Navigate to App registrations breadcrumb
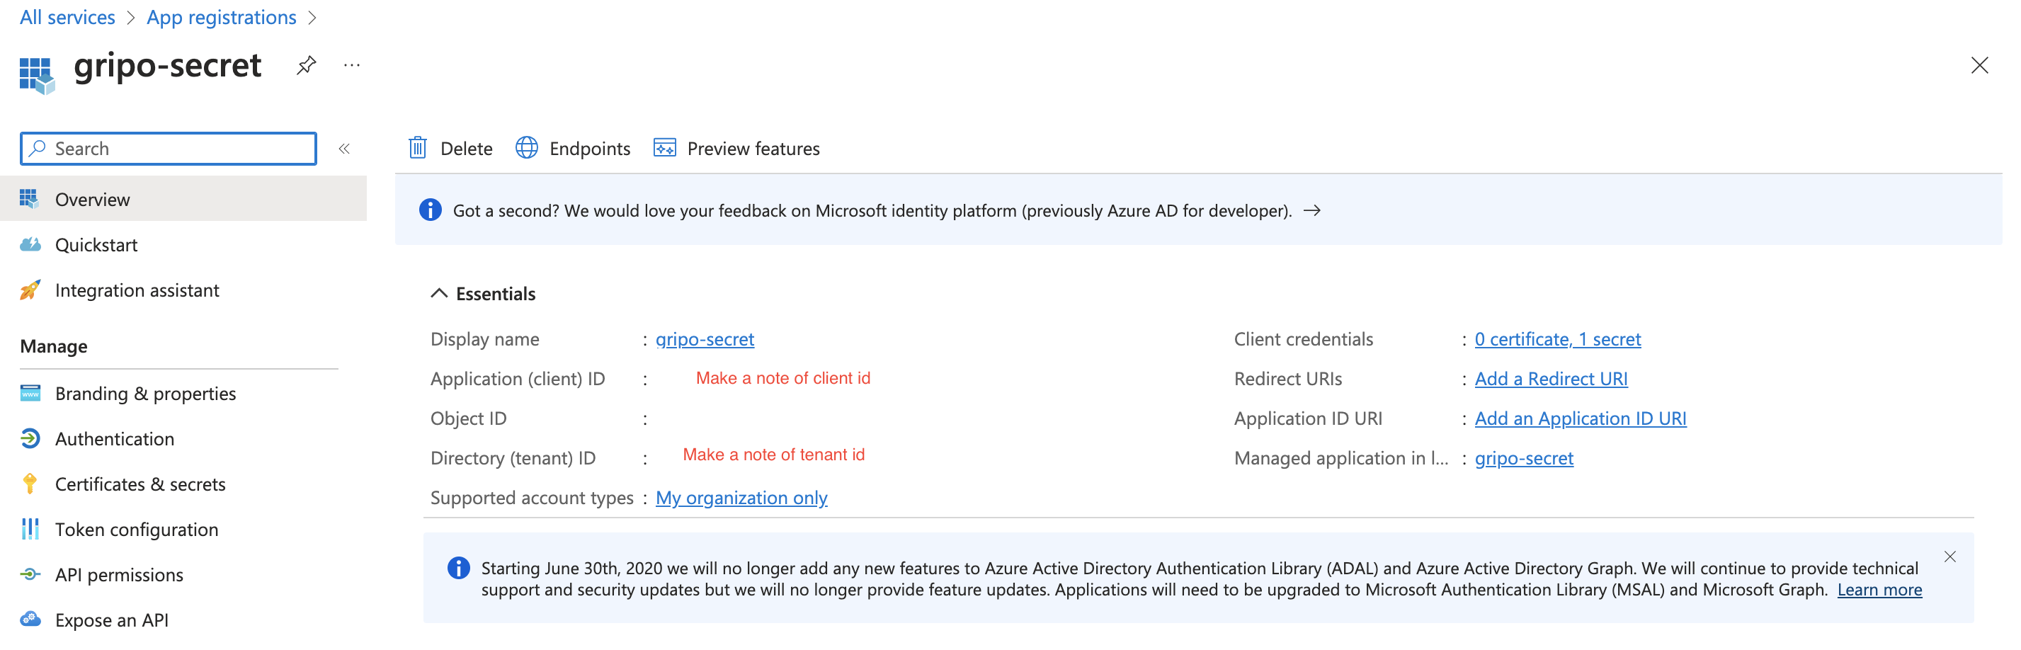The height and width of the screenshot is (650, 2021). coord(221,17)
